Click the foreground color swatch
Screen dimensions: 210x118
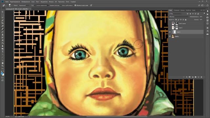tap(2, 73)
